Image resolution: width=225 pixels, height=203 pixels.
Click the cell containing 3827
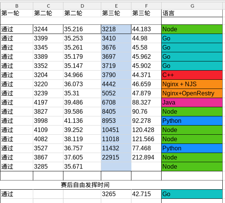coord(48,112)
